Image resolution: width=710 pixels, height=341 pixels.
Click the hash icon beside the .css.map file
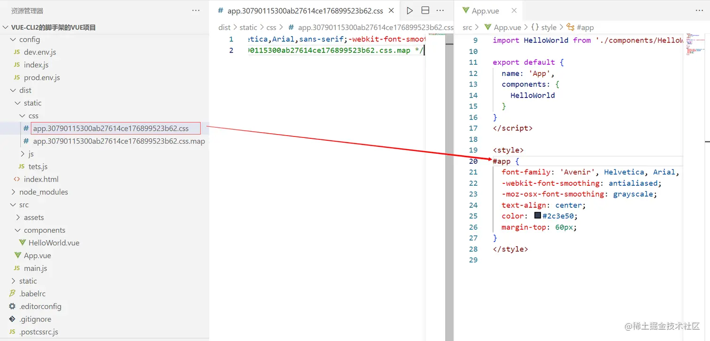coord(26,141)
